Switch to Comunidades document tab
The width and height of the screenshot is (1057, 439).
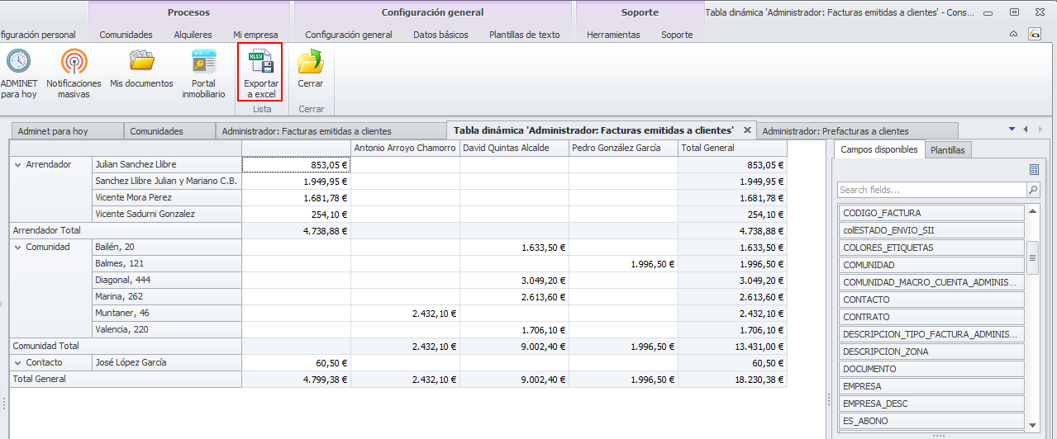tap(169, 131)
